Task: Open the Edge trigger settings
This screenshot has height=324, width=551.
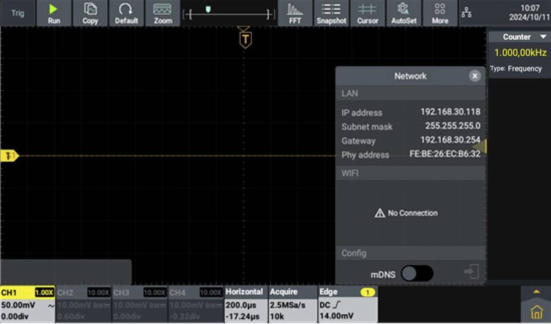Action: (347, 304)
